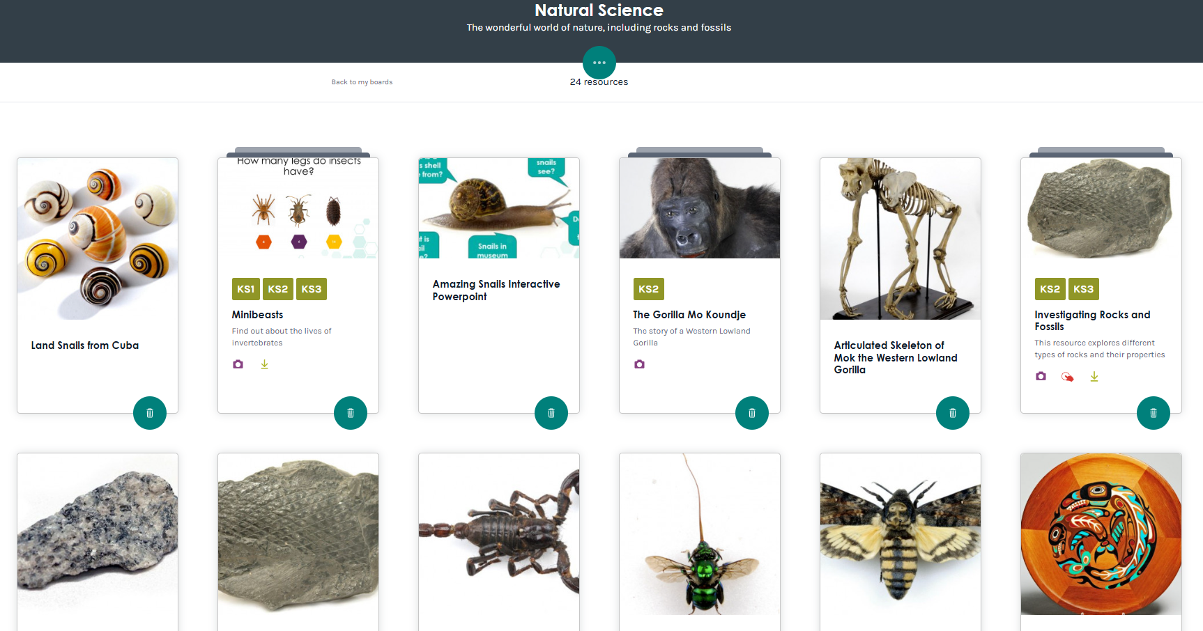Click the insect legs Minibeasts thumbnail
Screen dimensions: 1203x631
point(298,208)
